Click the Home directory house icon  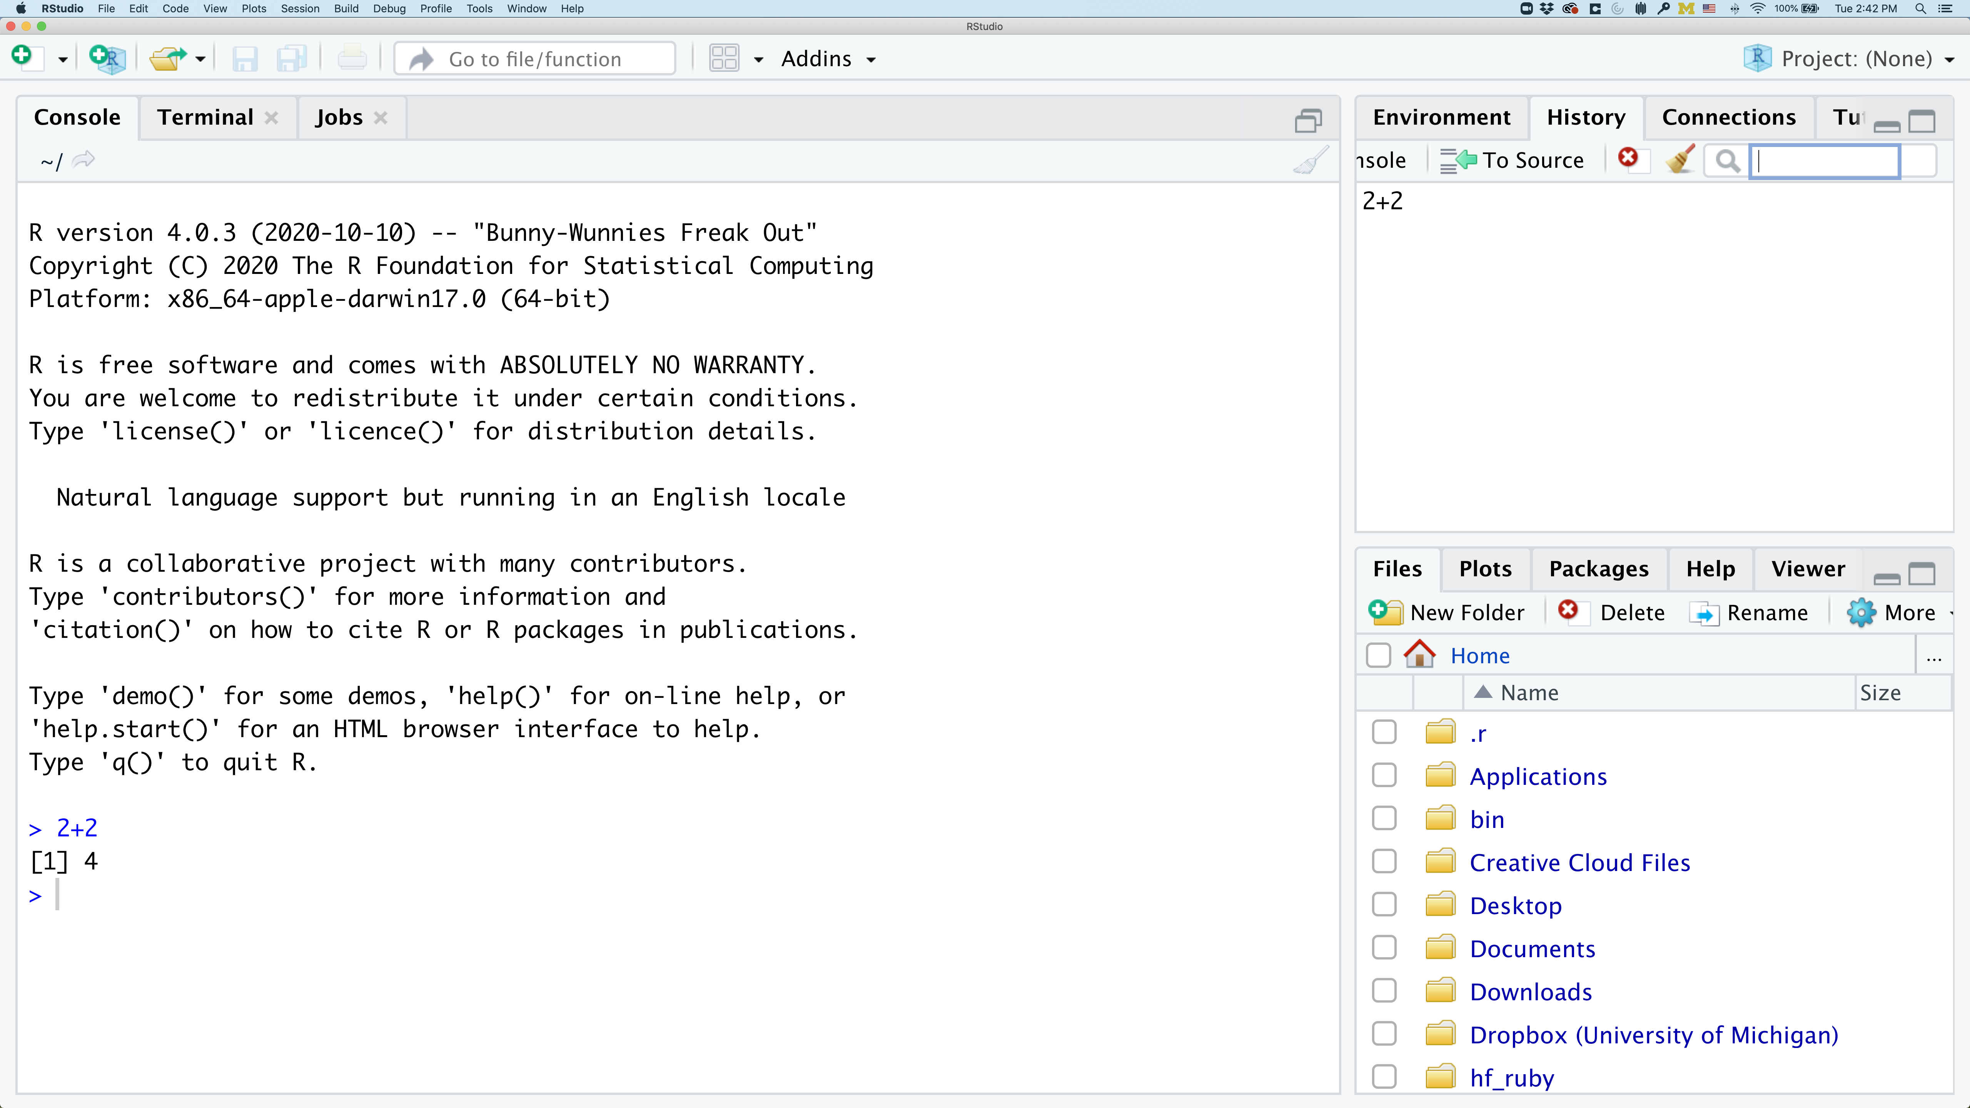[x=1419, y=654]
